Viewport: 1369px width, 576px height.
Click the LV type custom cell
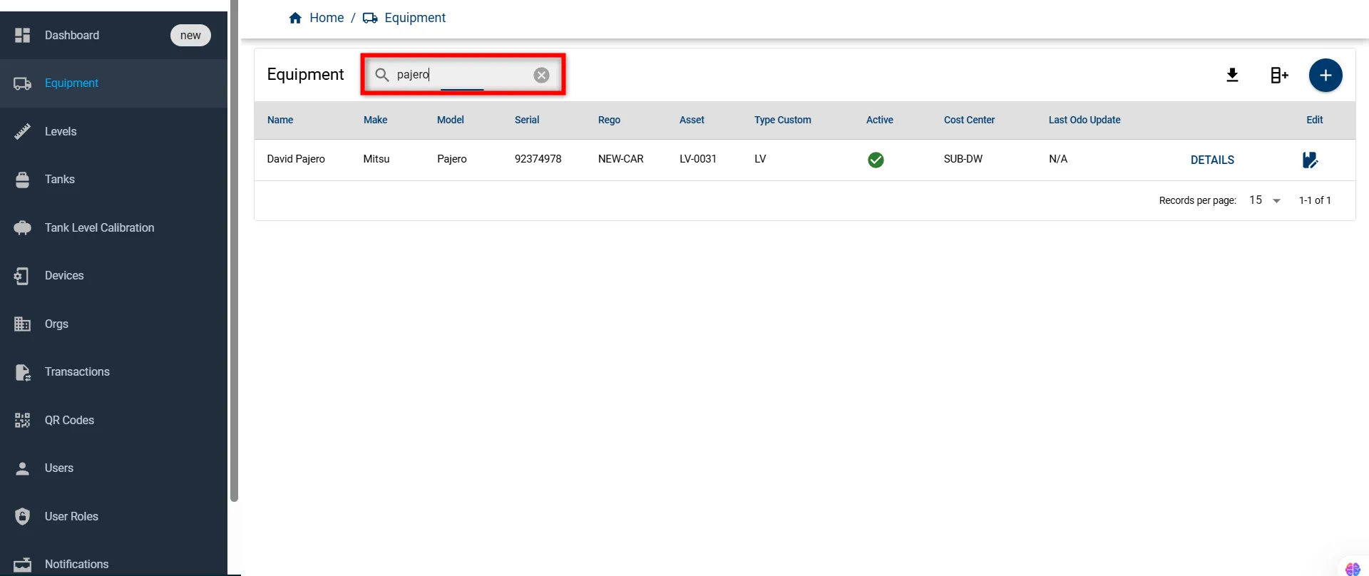coord(760,159)
